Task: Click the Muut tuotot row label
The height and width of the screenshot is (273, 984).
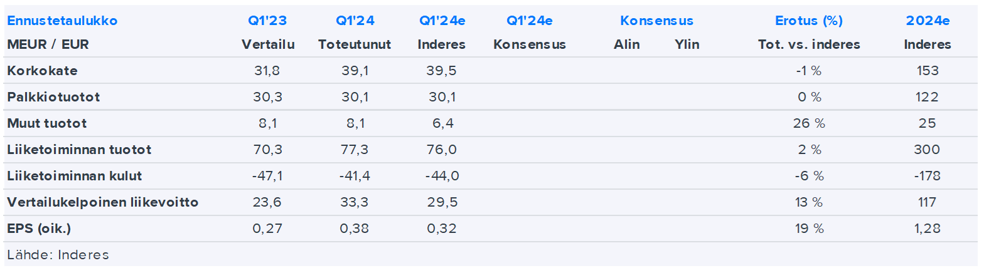Action: coord(47,123)
